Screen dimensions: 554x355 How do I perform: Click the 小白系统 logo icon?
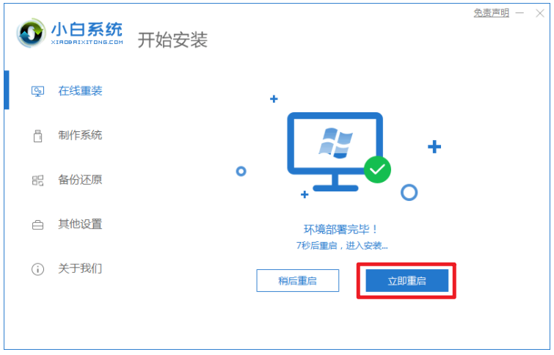31,33
